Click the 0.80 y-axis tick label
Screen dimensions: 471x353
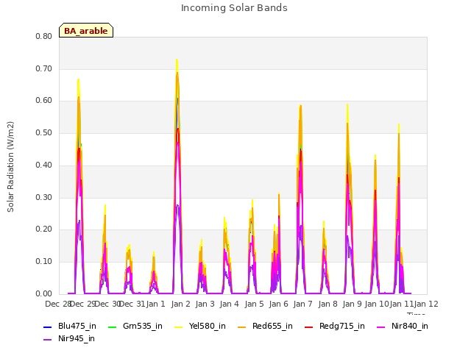(x=44, y=36)
